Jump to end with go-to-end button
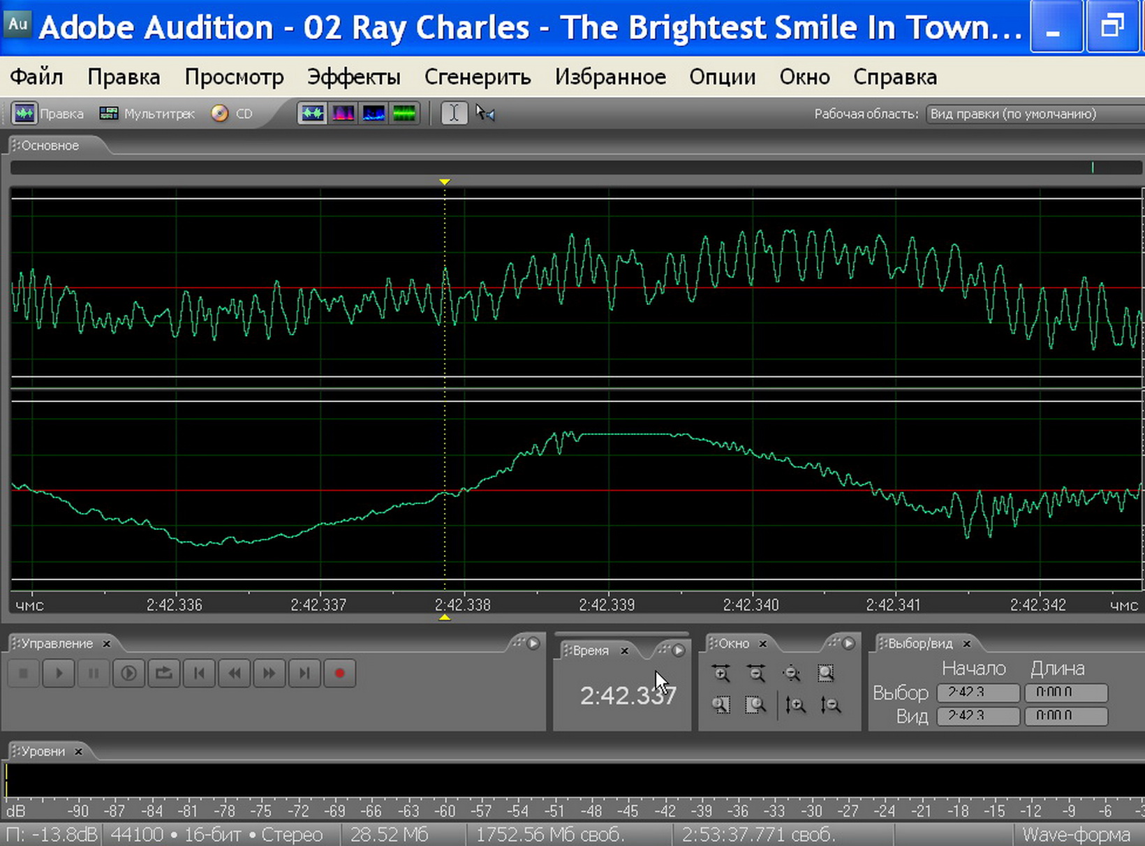This screenshot has height=846, width=1145. click(x=304, y=674)
